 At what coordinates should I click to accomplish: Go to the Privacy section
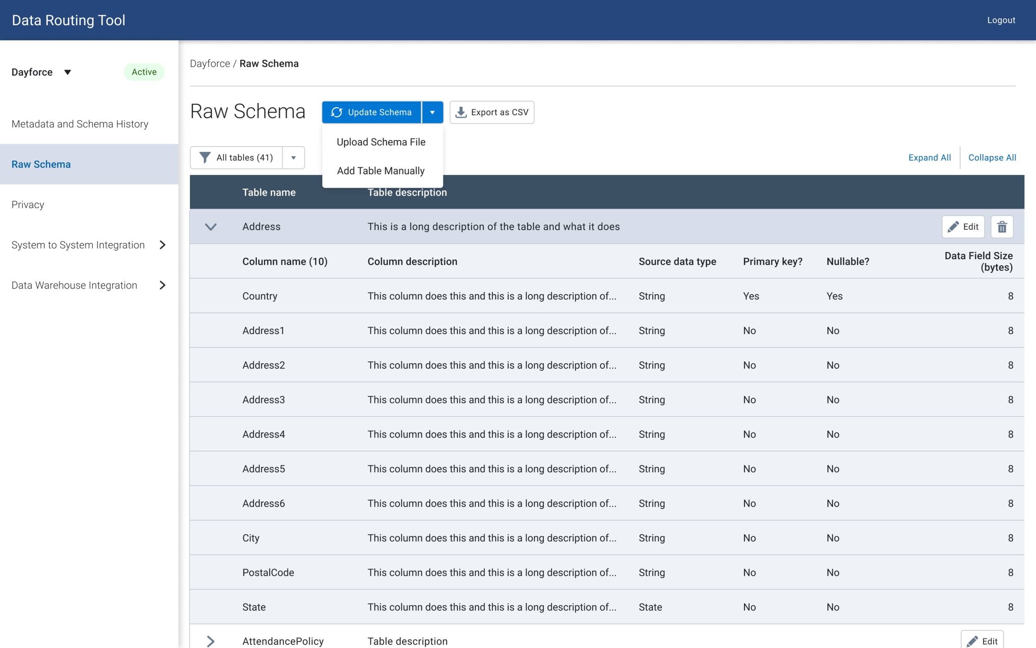(x=28, y=204)
